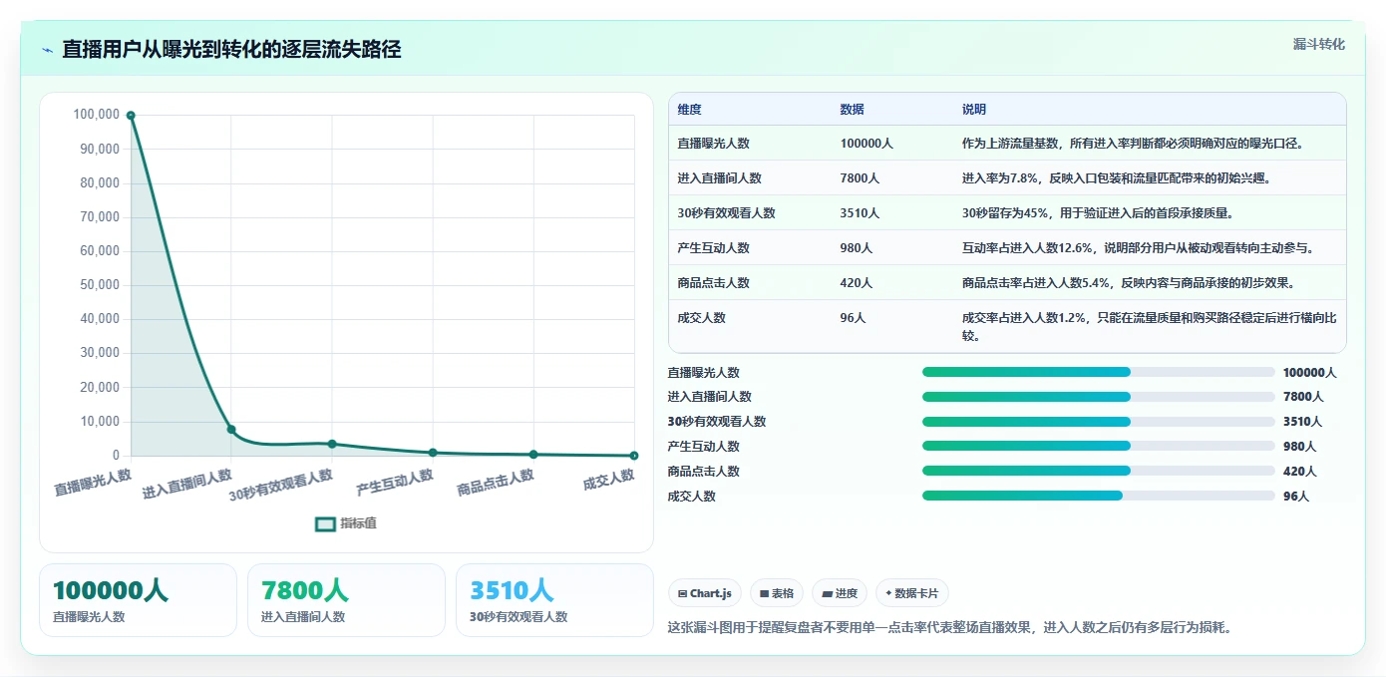
Task: Click the 指标值 legend label
Action: pyautogui.click(x=359, y=523)
